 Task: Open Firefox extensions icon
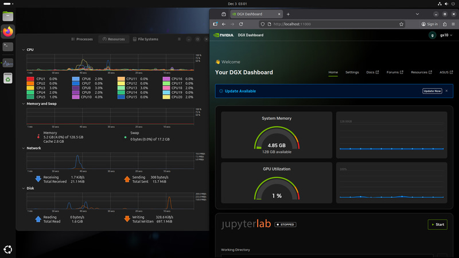(445, 24)
